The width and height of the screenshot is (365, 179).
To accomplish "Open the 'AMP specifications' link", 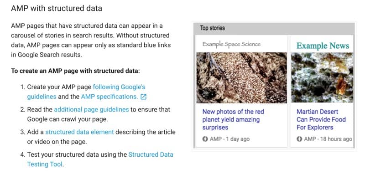I will pyautogui.click(x=109, y=97).
